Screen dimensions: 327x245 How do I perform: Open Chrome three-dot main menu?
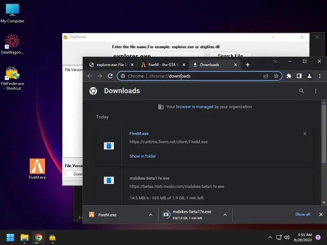click(320, 76)
